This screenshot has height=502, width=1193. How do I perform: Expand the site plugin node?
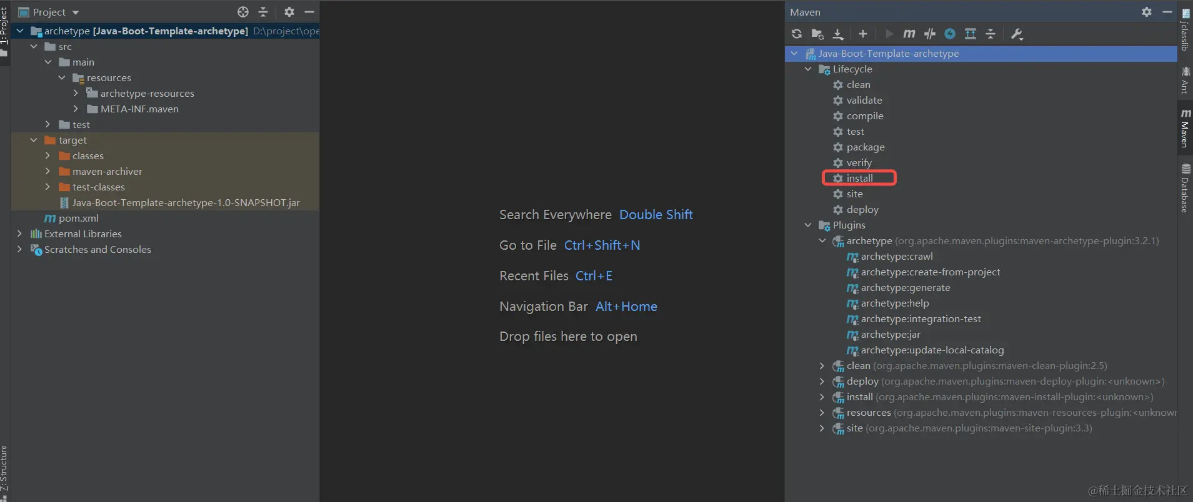(x=822, y=428)
